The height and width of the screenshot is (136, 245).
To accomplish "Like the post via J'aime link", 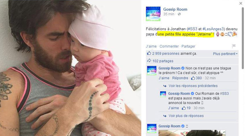I will pos(151,46).
